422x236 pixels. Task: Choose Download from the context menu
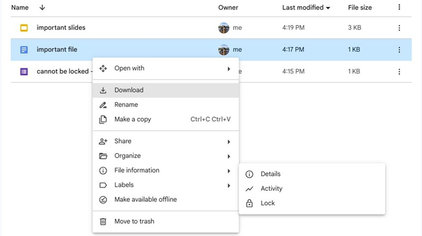(166, 90)
